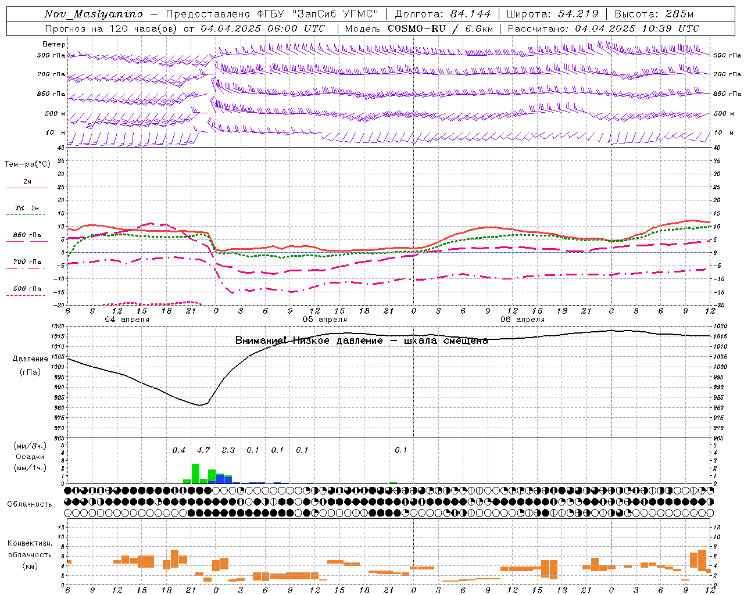
Task: Click the station name Nov_Maslyanino in the header
Action: coord(94,14)
